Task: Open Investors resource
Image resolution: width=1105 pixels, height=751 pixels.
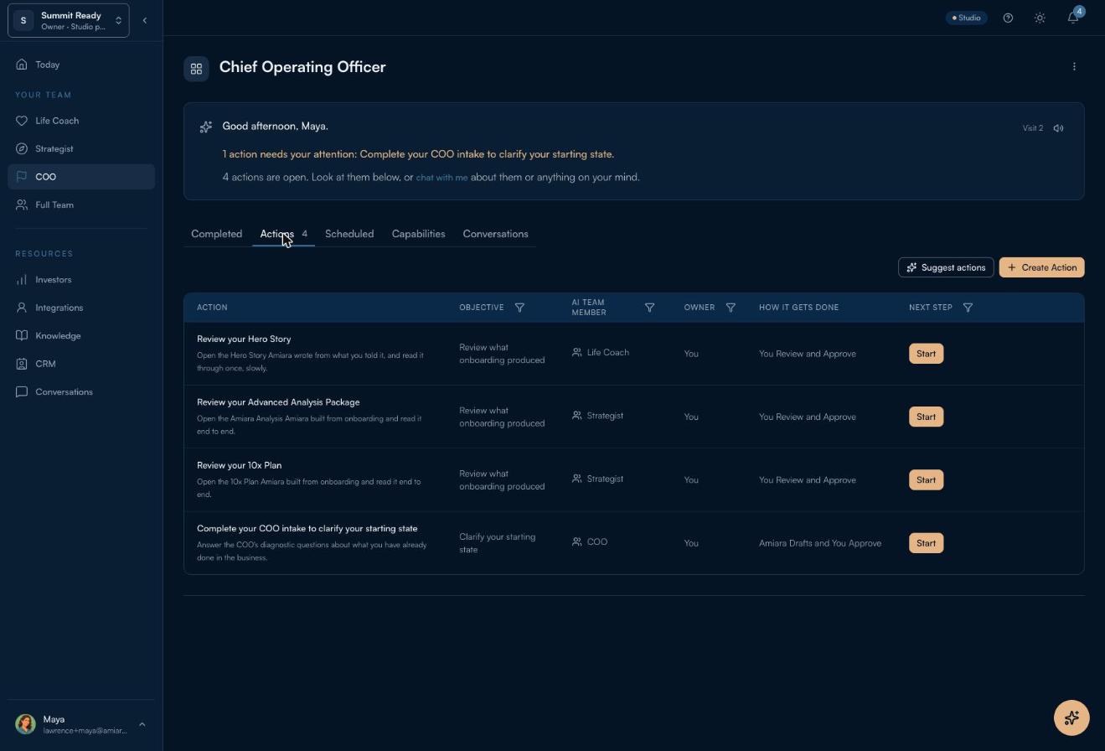Action: pyautogui.click(x=81, y=279)
